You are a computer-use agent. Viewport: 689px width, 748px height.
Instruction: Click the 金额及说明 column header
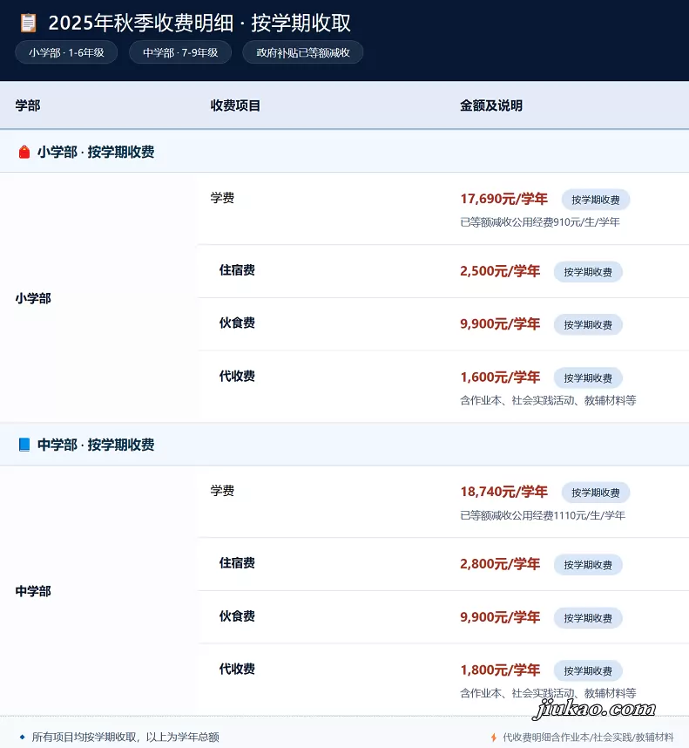[491, 105]
